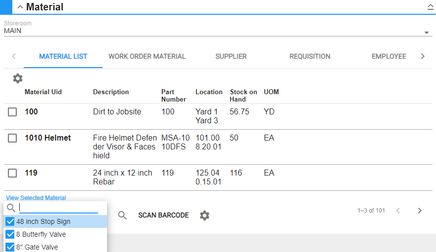Collapse the Material section header chevron

tap(20, 7)
